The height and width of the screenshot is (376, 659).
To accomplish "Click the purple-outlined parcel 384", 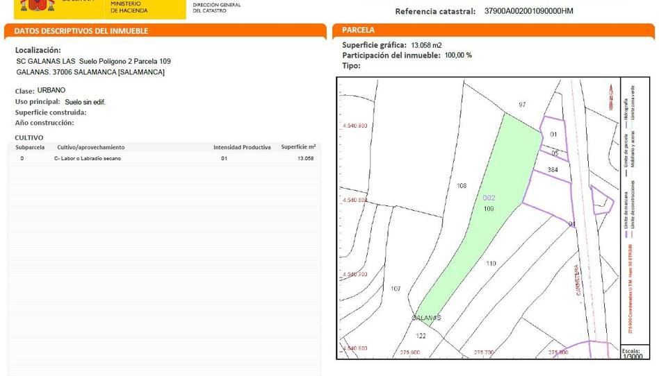I will pyautogui.click(x=553, y=169).
